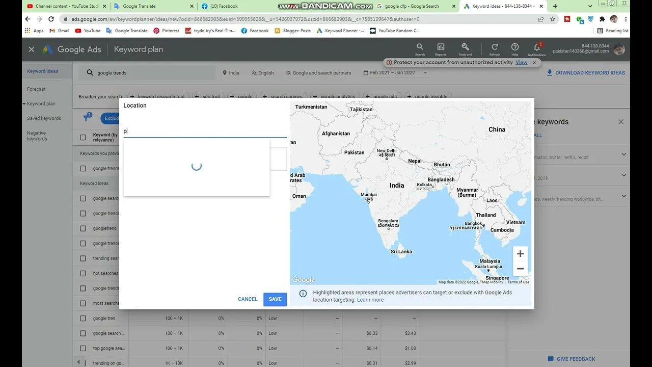This screenshot has height=367, width=652.
Task: Go back in Chrome
Action: [x=28, y=19]
